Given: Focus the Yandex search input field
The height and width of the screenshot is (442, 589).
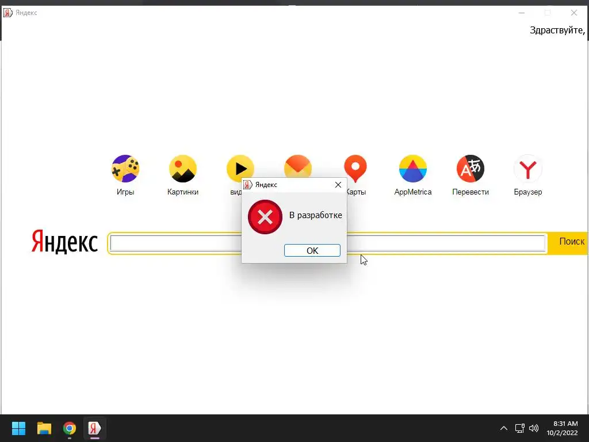Looking at the screenshot, I should tap(327, 243).
